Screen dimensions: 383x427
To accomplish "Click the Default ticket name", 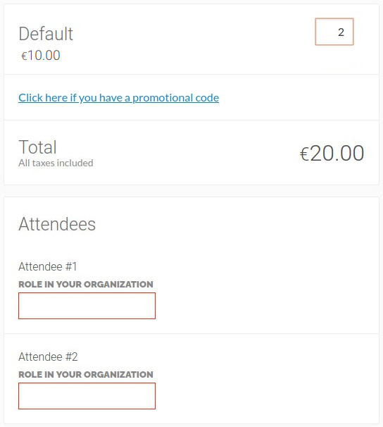I will click(x=46, y=34).
